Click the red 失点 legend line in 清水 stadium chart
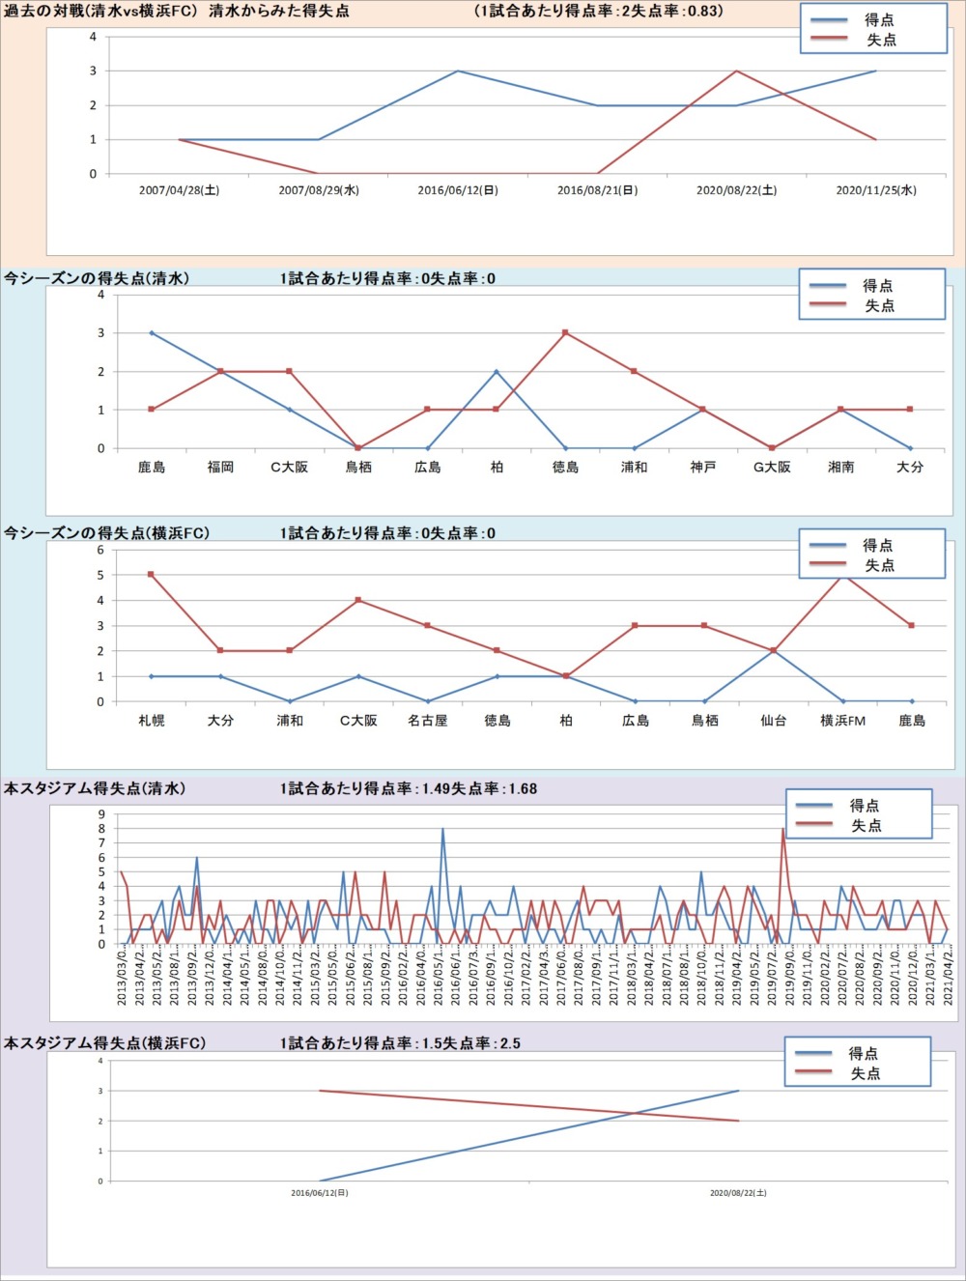This screenshot has width=966, height=1281. click(x=813, y=826)
